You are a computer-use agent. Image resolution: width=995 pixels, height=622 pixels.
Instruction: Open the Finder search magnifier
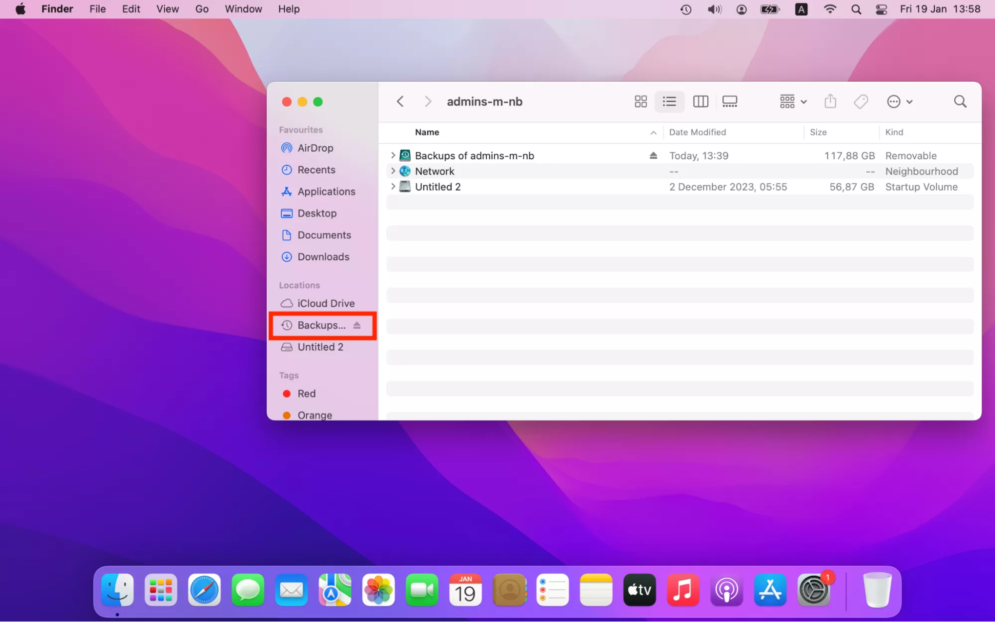[960, 102]
